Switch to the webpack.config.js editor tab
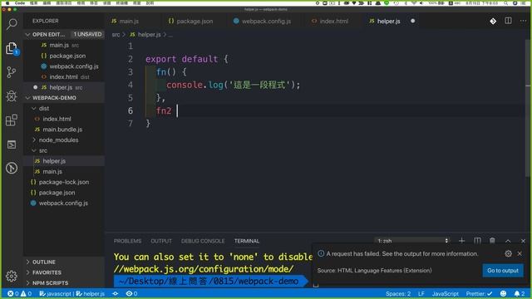 [262, 21]
